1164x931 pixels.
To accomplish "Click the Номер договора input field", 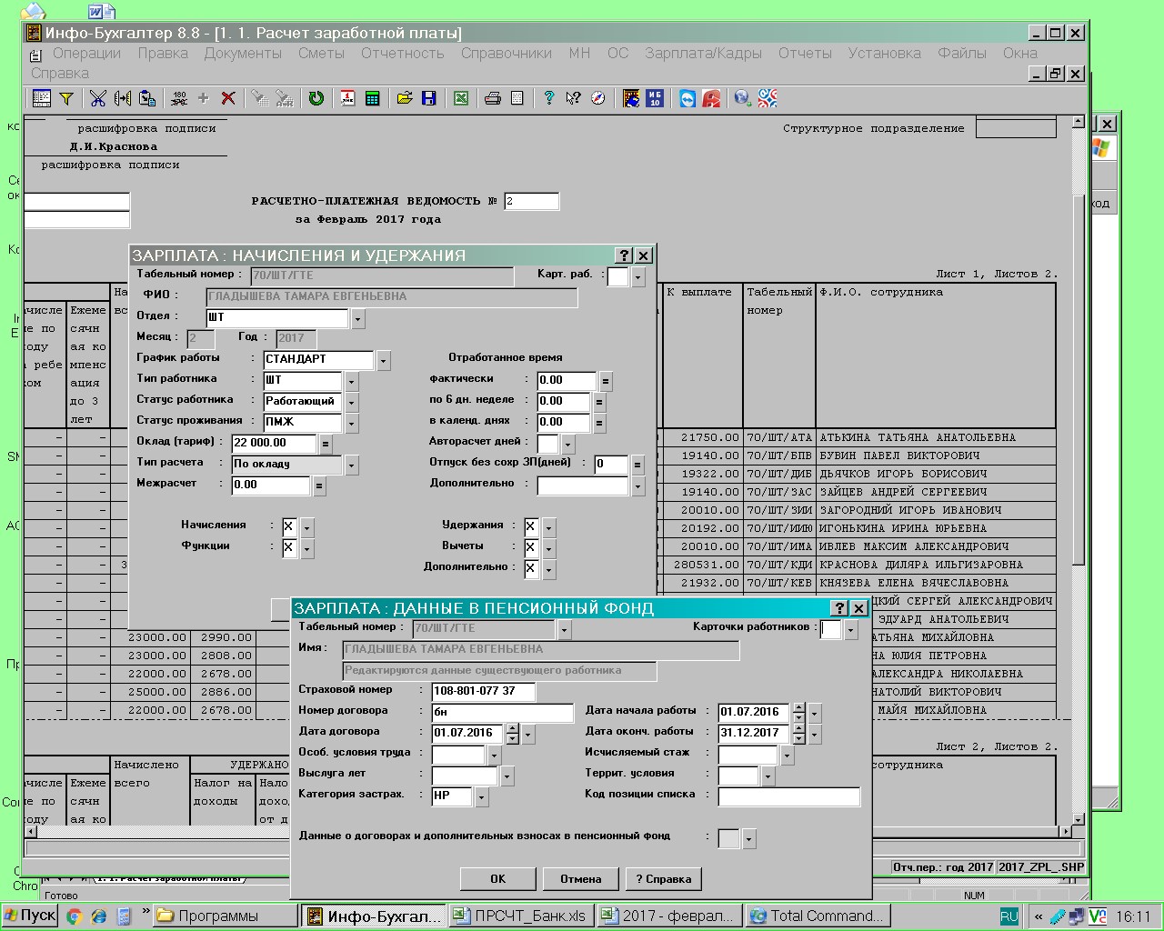I will pyautogui.click(x=502, y=712).
